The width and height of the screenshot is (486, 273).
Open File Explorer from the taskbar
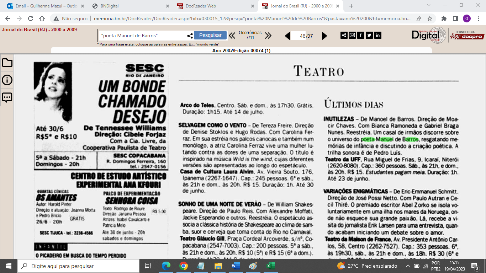coord(218,266)
